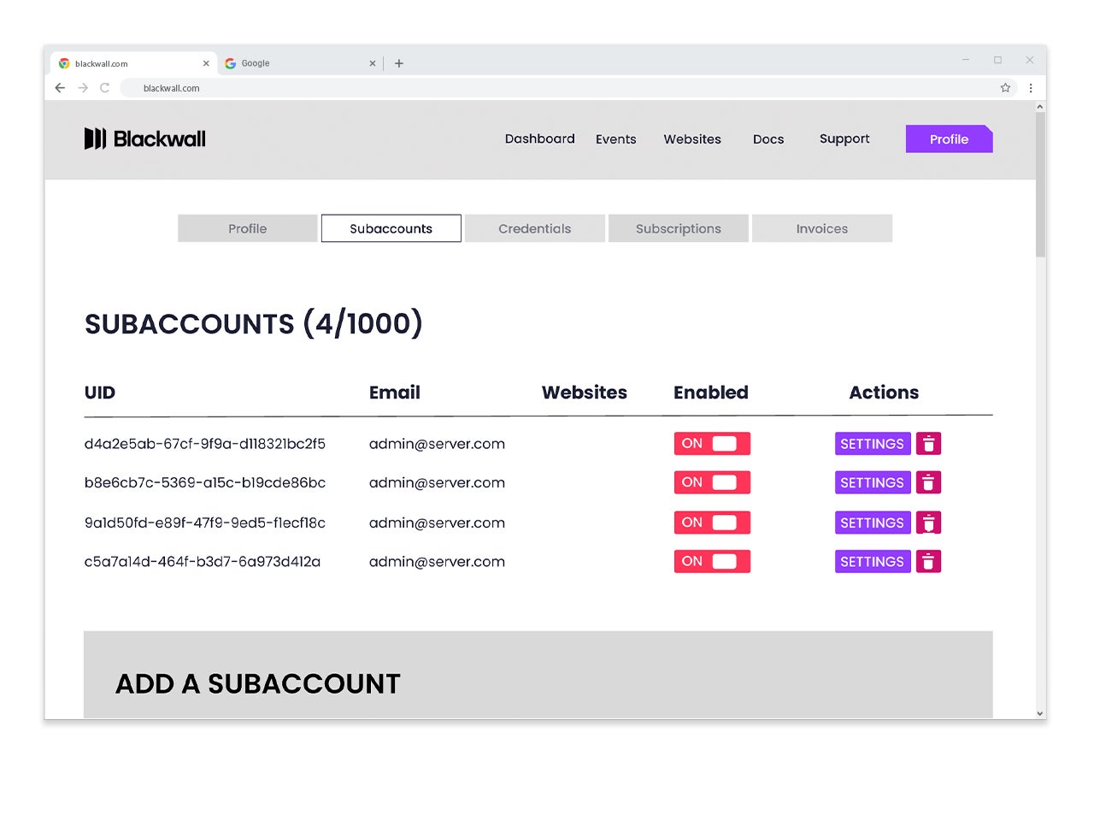Select UID 9a1d50fd-e89f-47f9-9ed5-f1ecf18c

pos(205,523)
